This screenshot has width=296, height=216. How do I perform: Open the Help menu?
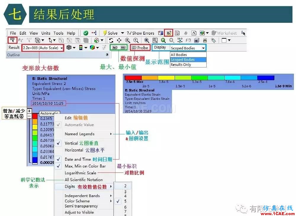tap(71, 33)
